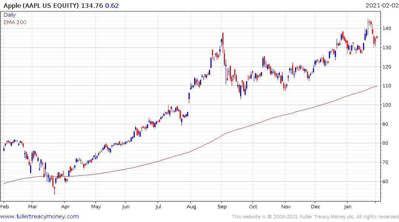399x222 pixels.
Task: Click the 'Dec' x-axis label
Action: click(315, 206)
